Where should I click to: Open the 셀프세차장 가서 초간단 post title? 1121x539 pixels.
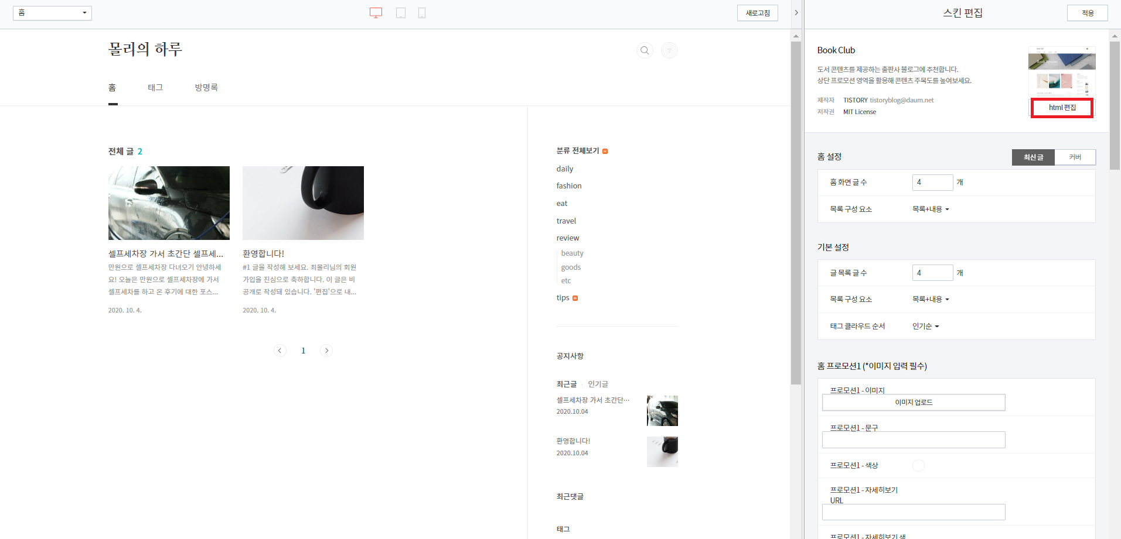[x=166, y=253]
